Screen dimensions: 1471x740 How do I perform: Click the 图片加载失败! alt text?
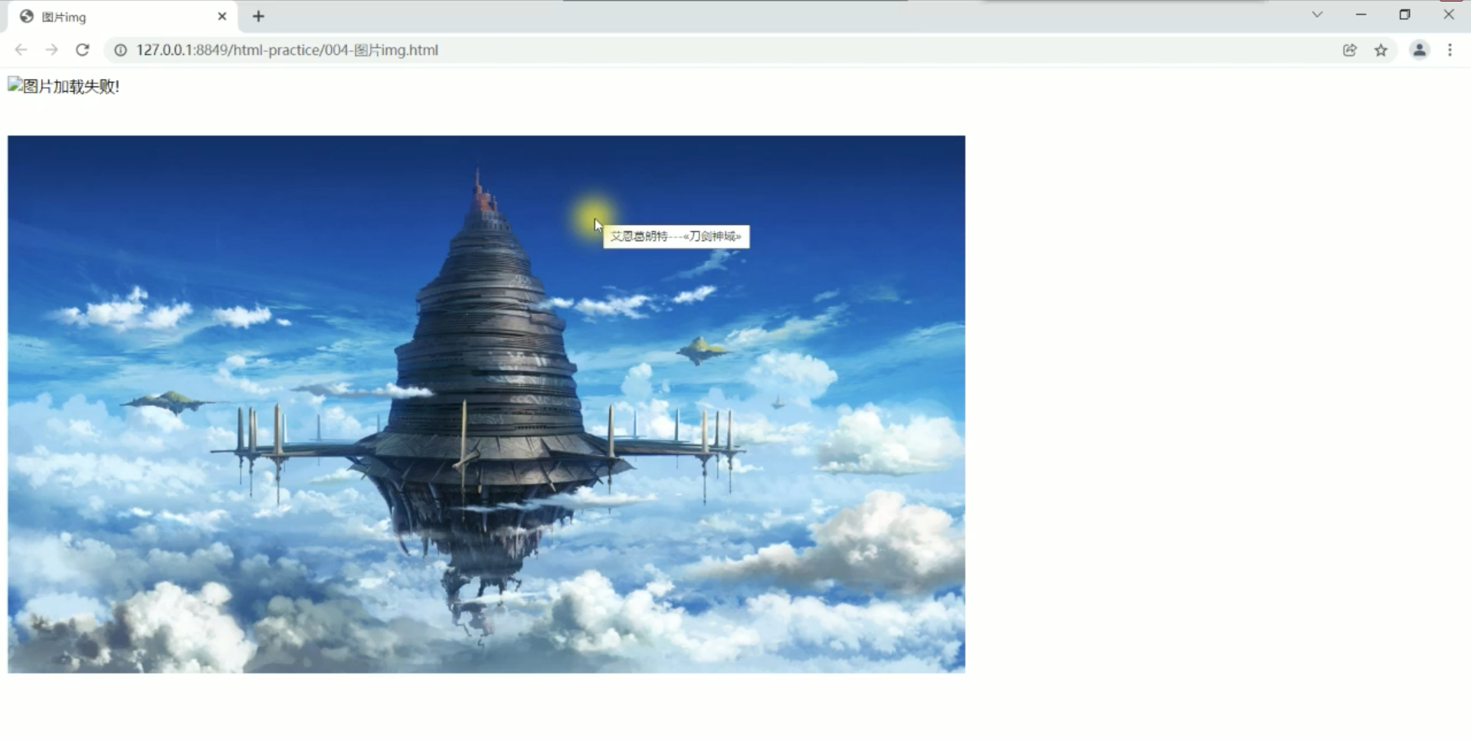71,87
